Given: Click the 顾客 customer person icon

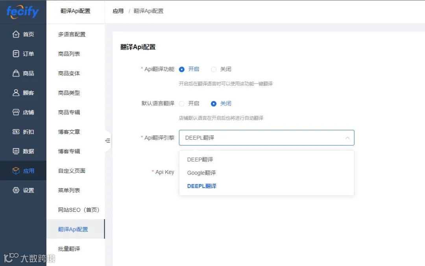Looking at the screenshot, I should [16, 93].
